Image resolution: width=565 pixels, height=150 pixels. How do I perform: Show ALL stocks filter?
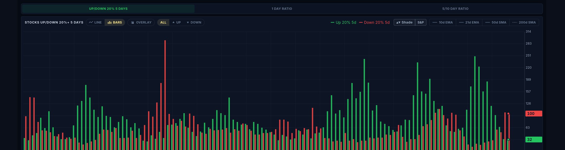coord(163,22)
